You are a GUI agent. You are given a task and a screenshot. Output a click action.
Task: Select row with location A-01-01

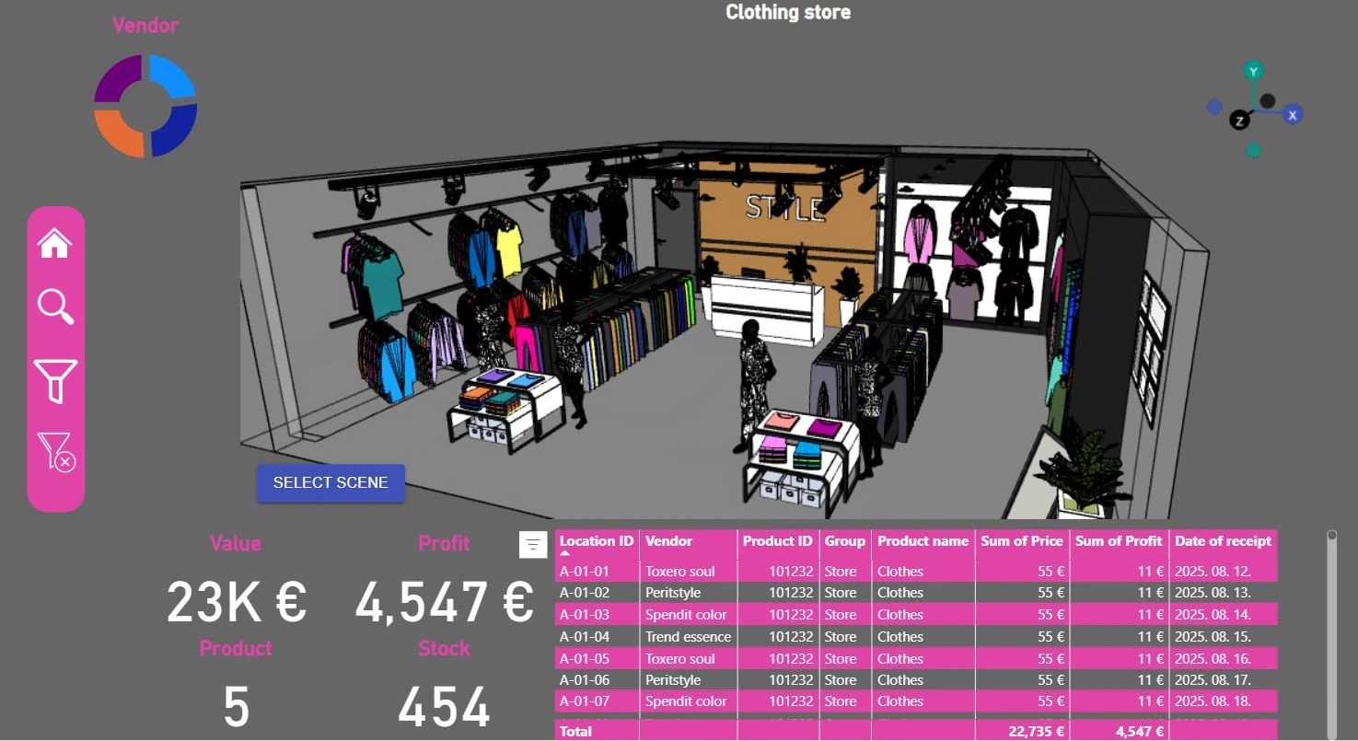click(x=584, y=572)
